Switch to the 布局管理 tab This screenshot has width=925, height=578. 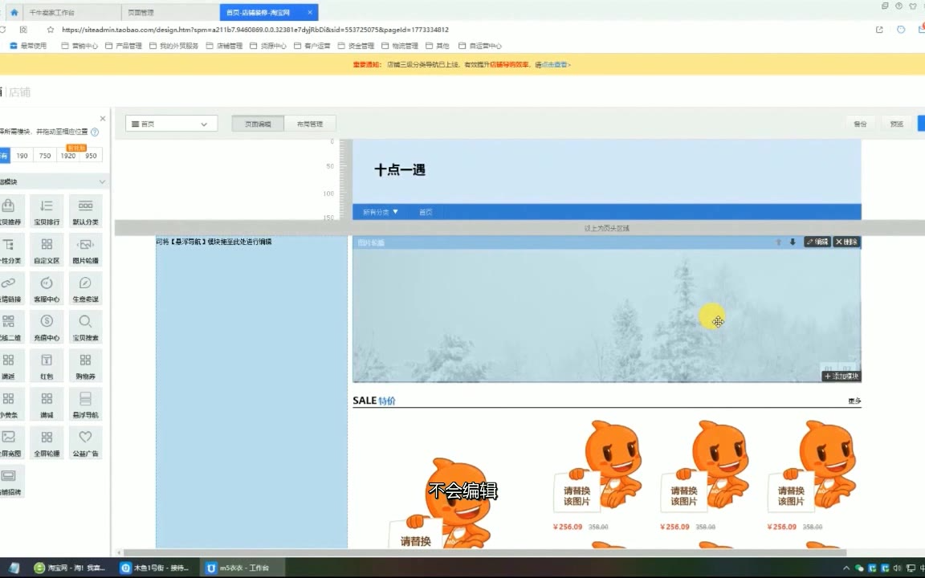(309, 124)
